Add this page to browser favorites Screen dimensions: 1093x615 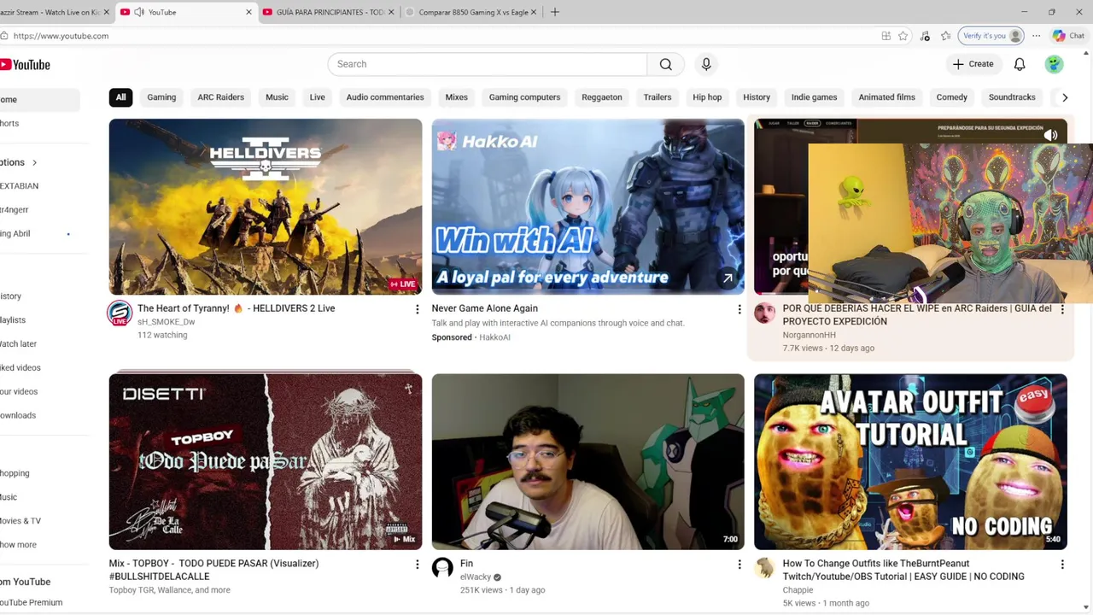(x=903, y=36)
